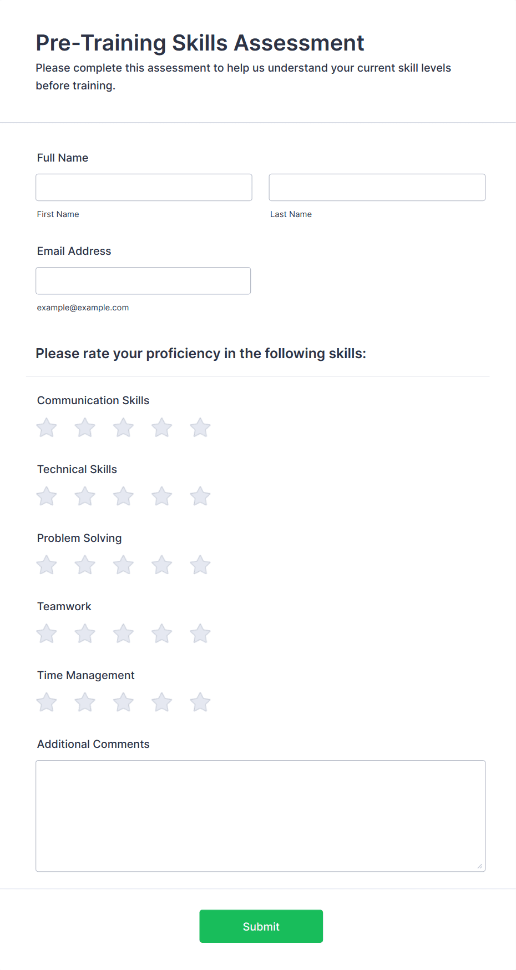The height and width of the screenshot is (970, 516).
Task: Rate Teamwork one star
Action: click(x=46, y=633)
